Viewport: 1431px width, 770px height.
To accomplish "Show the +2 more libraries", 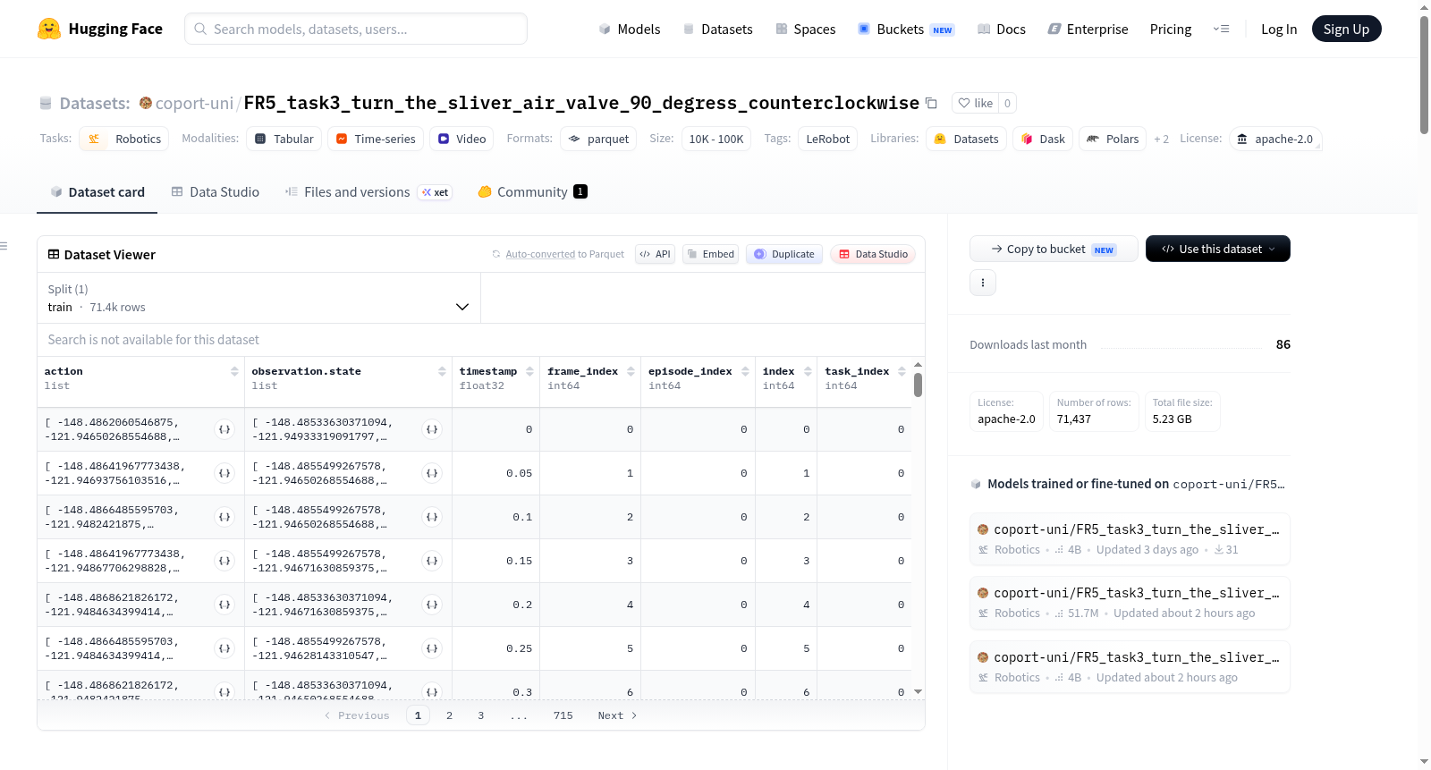I will point(1161,139).
